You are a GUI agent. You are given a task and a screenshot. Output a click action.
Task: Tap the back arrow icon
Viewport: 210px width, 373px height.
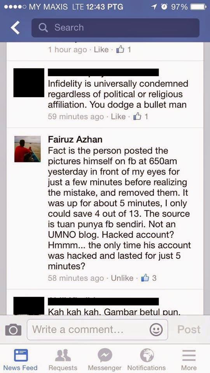click(x=15, y=28)
